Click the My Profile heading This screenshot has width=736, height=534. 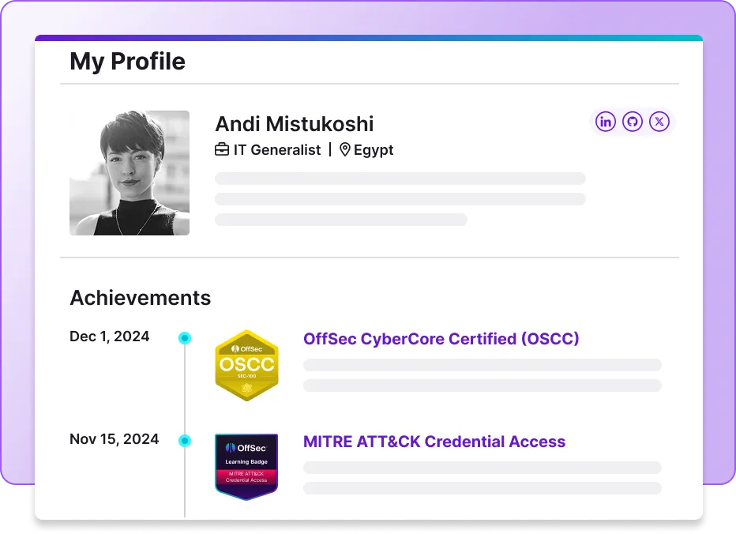[x=127, y=61]
